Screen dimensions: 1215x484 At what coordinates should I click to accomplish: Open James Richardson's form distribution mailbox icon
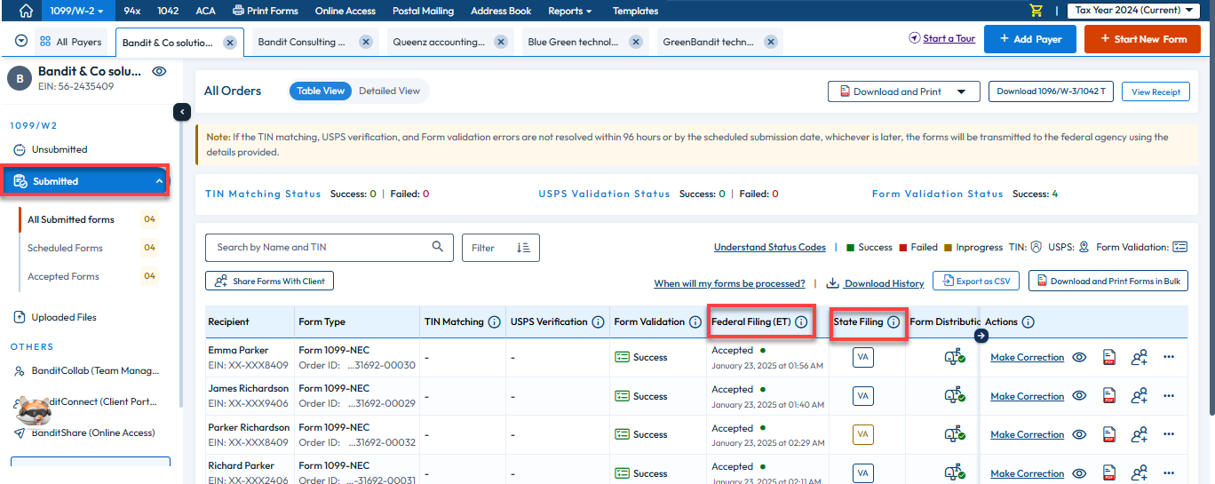click(x=955, y=396)
